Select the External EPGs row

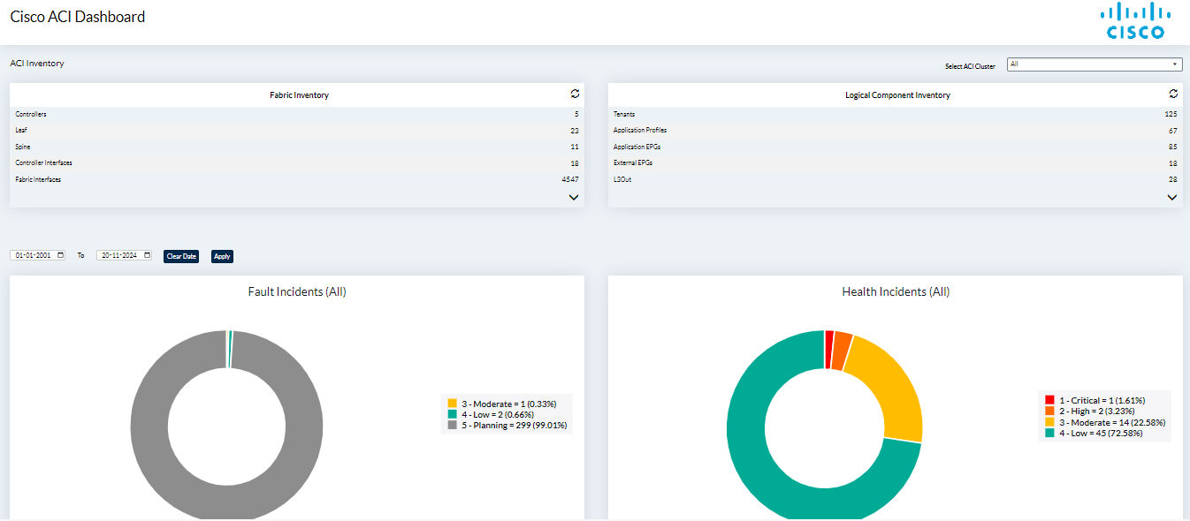[896, 163]
